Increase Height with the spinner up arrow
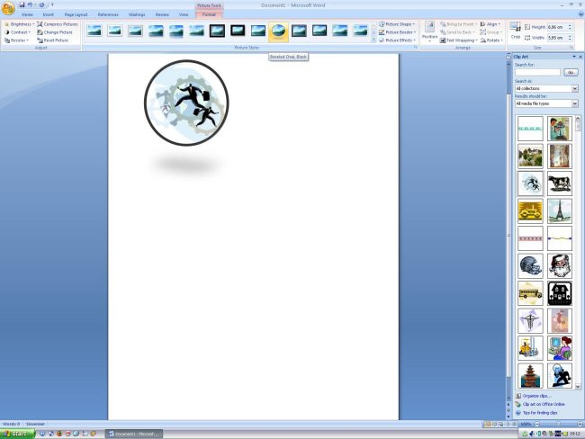 click(570, 25)
